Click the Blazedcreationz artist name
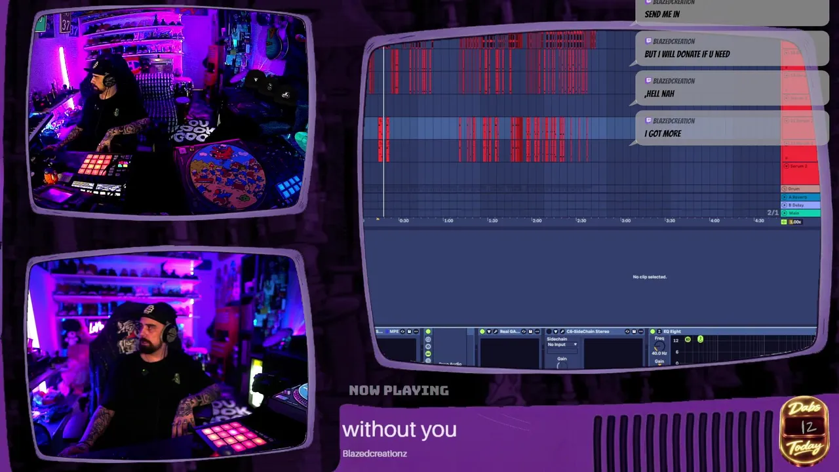 coord(374,454)
